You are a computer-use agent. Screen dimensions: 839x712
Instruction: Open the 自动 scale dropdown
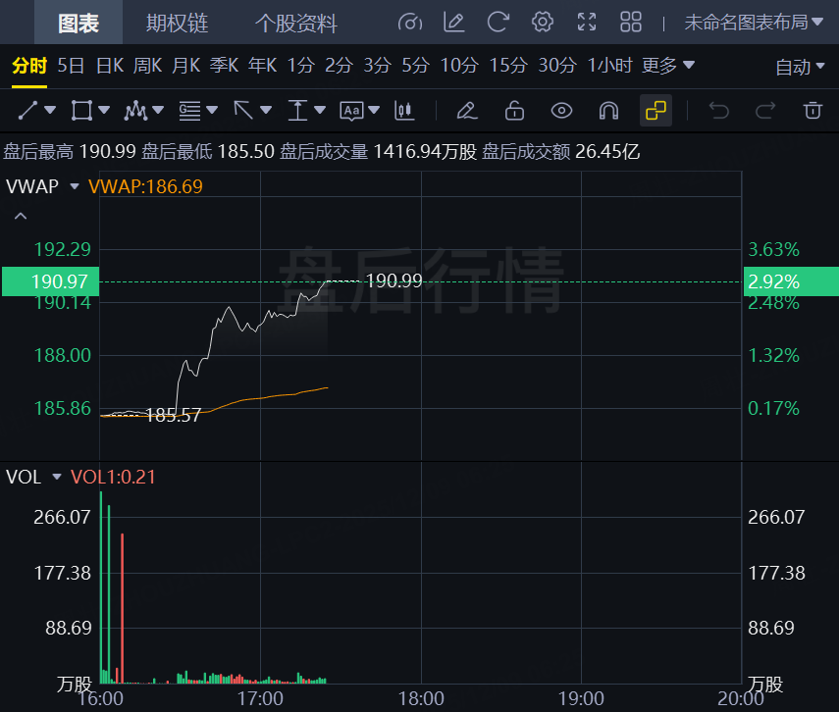(800, 67)
